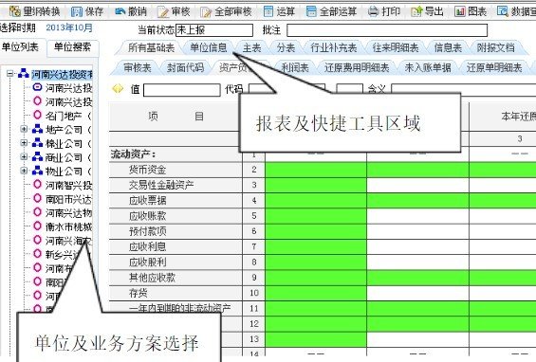Click the first green cell in 货币资金 row
Image resolution: width=536 pixels, height=362 pixels.
point(316,170)
